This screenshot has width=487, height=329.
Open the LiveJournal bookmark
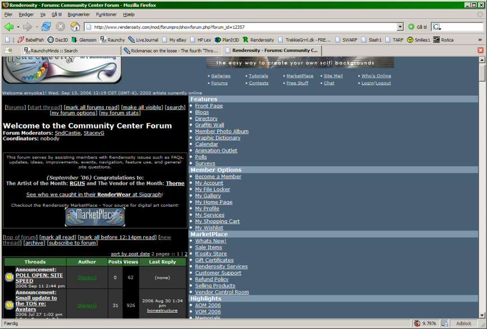click(143, 39)
